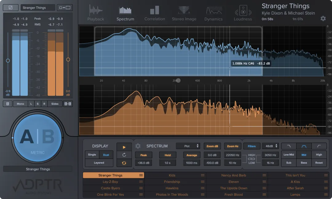332x199 pixels.
Task: Click the blue A level fader handle
Action: pos(8,61)
